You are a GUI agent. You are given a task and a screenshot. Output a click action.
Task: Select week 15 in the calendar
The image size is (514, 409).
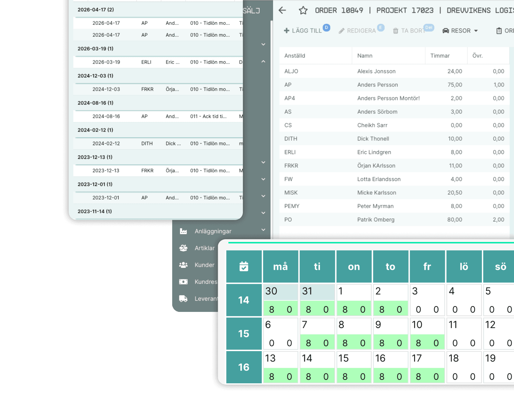coord(244,333)
